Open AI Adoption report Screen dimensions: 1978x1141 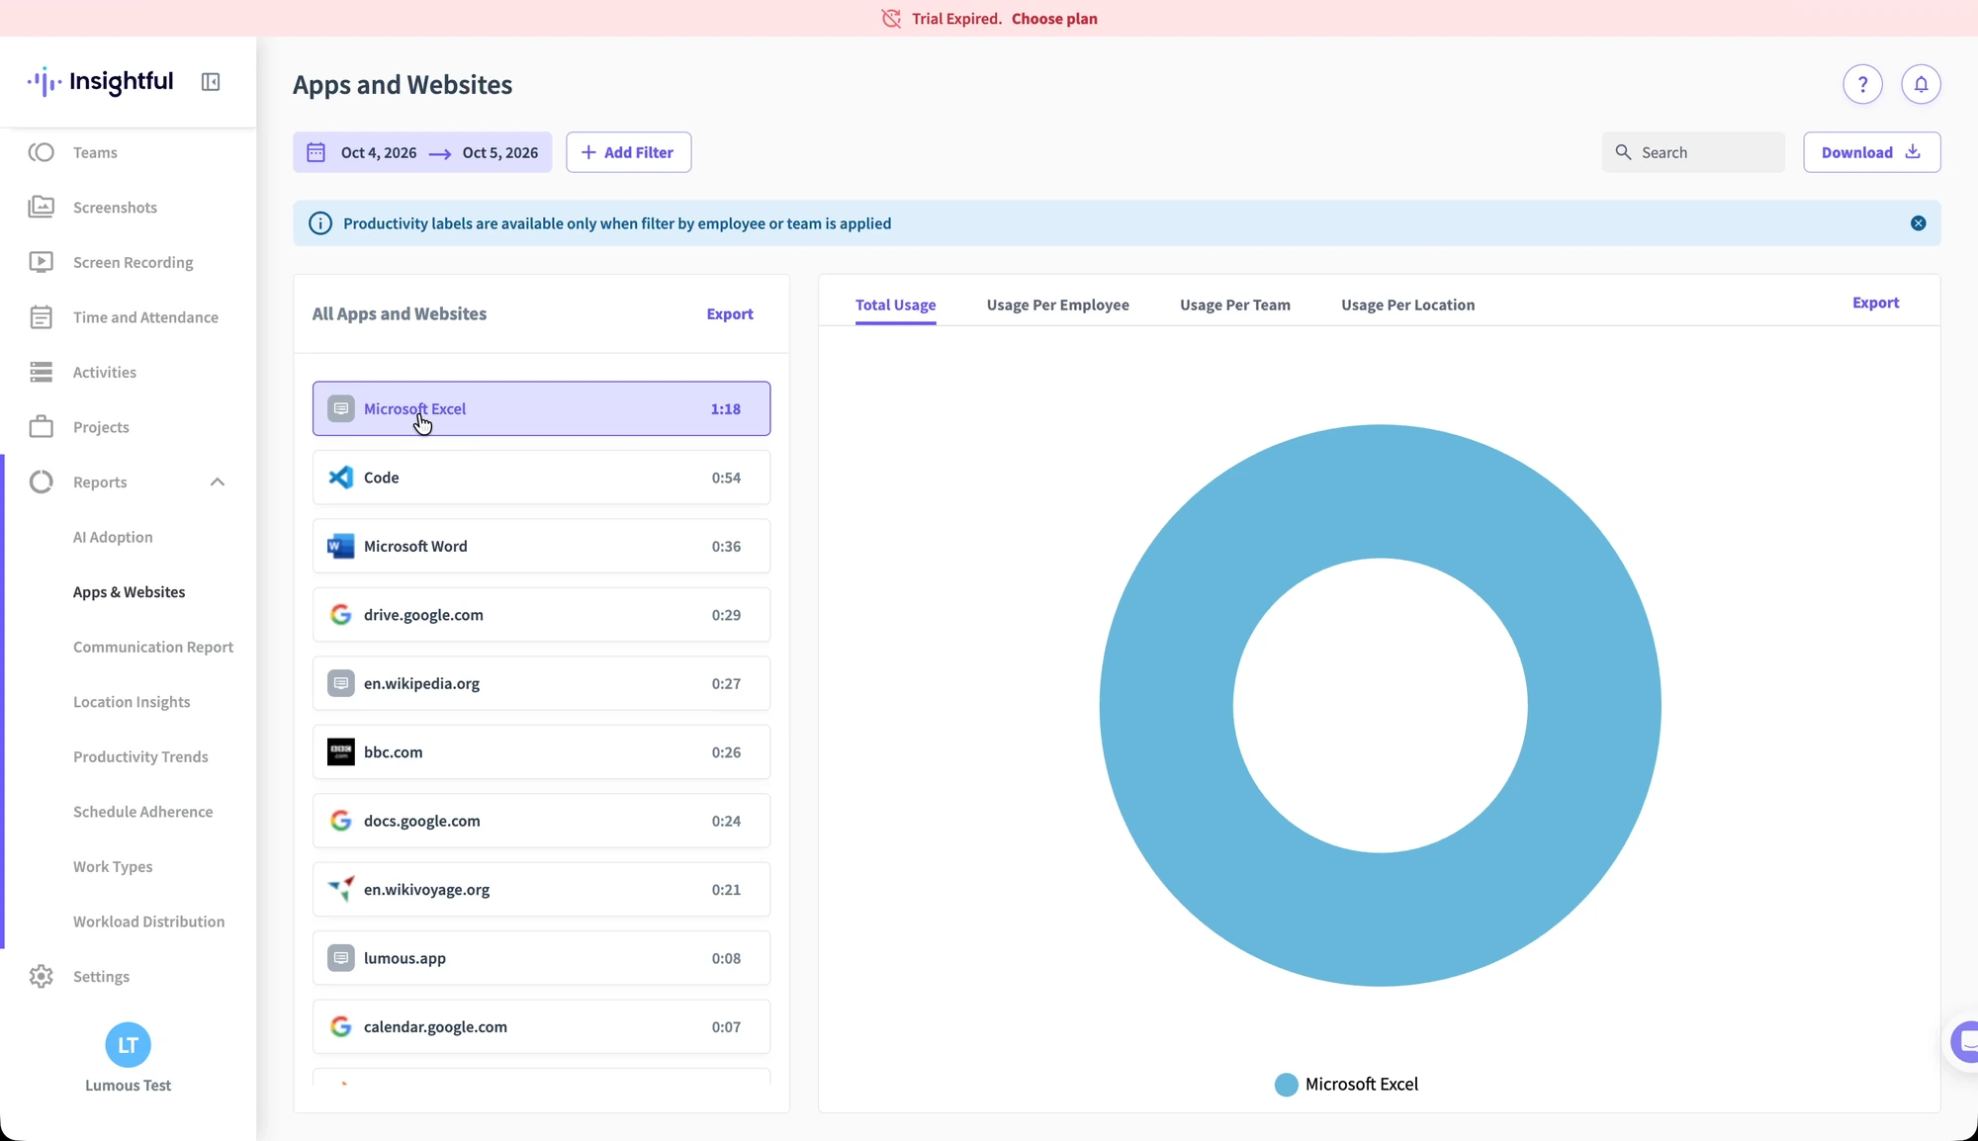pos(113,537)
